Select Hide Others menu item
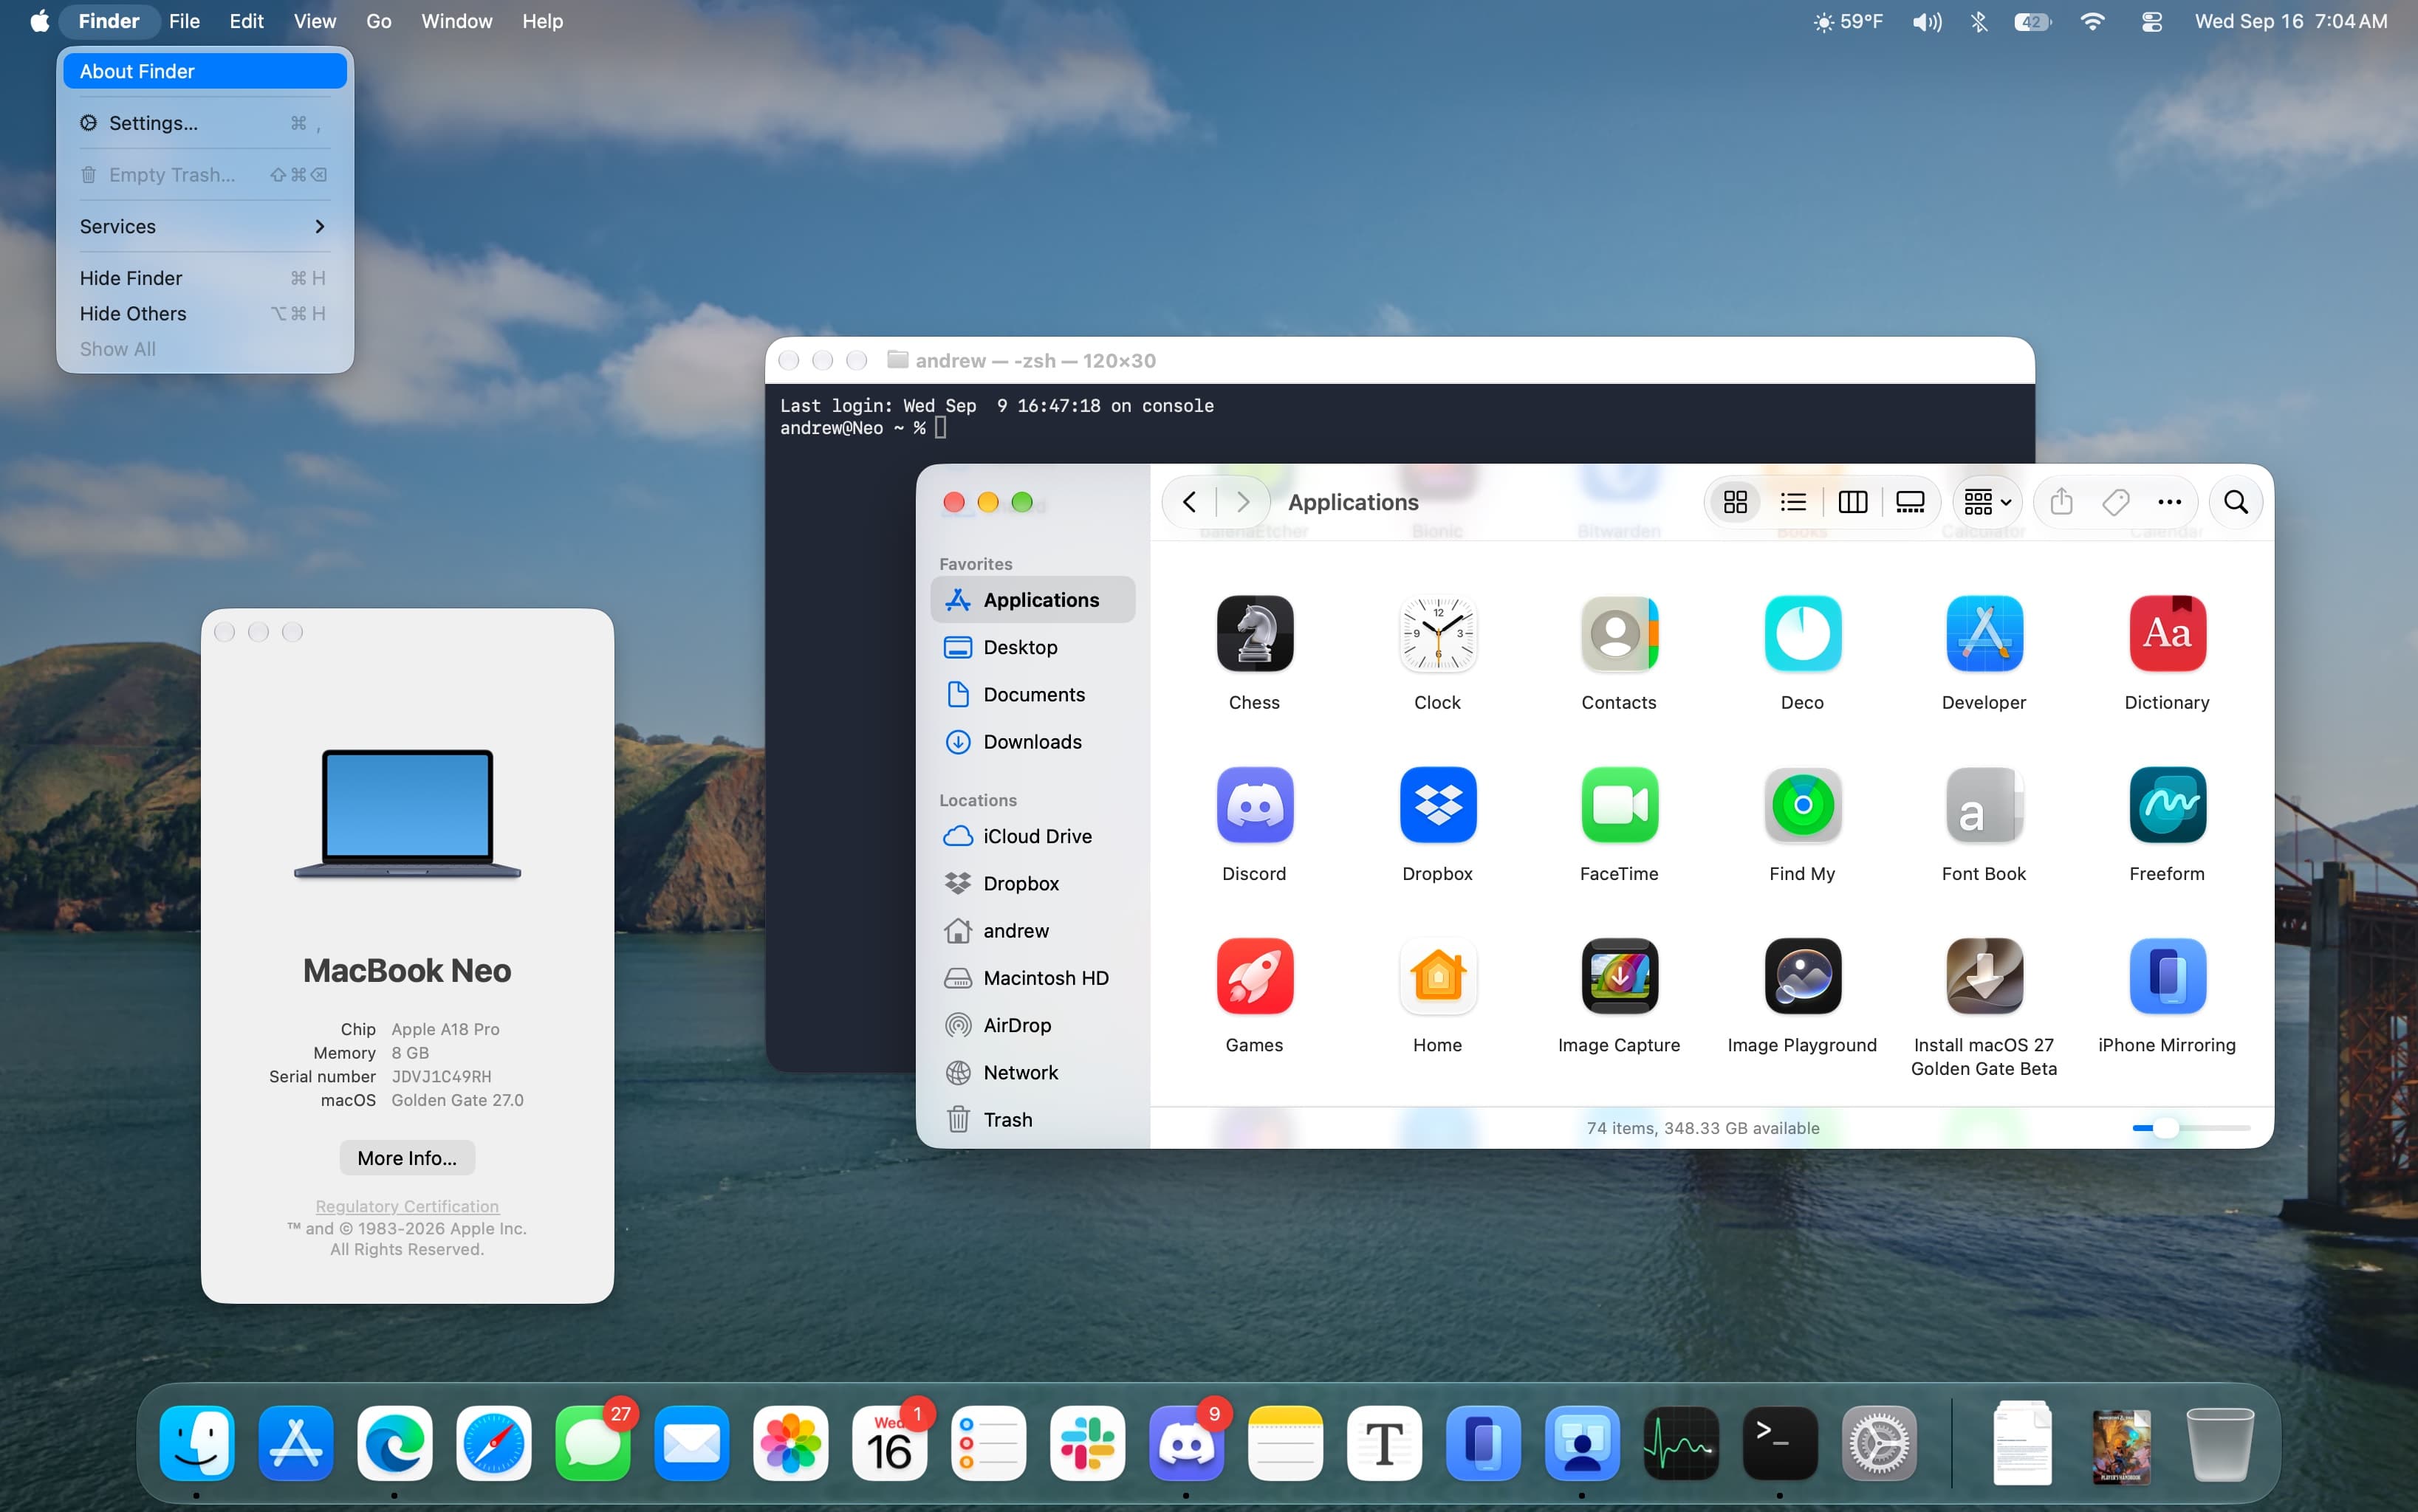This screenshot has height=1512, width=2418. tap(204, 314)
